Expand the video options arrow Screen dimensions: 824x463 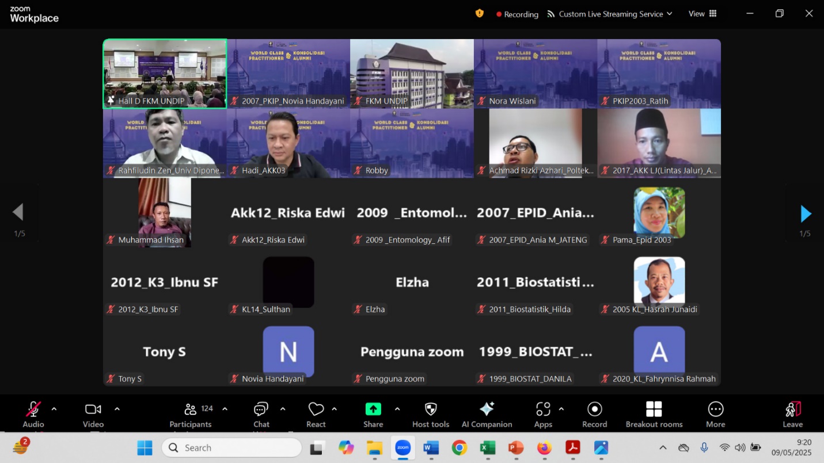[x=117, y=409]
